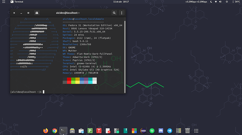242x135 pixels.
Task: Click the OS: Fedora 31 line
Action: [x=93, y=25]
